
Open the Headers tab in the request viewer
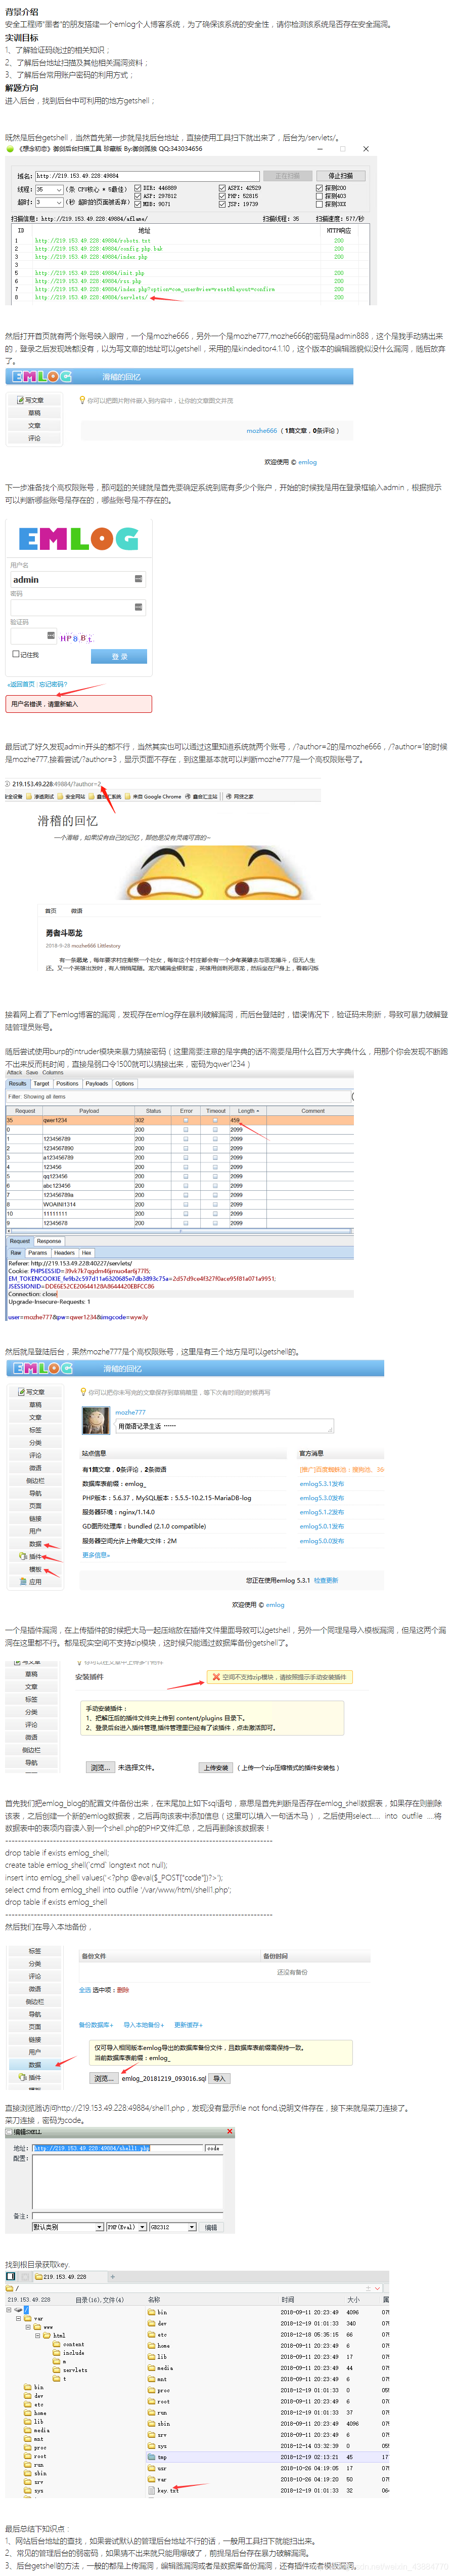click(65, 1252)
